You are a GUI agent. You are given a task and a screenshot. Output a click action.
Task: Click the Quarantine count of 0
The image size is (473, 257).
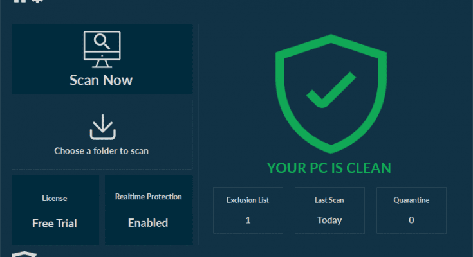click(x=411, y=220)
